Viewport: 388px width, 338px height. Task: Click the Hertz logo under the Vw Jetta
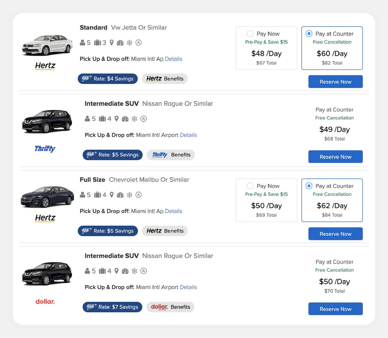tap(45, 66)
